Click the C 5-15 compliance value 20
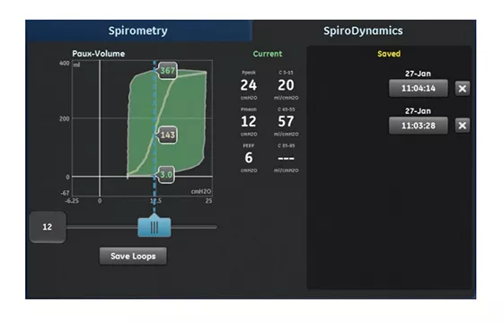 point(286,85)
